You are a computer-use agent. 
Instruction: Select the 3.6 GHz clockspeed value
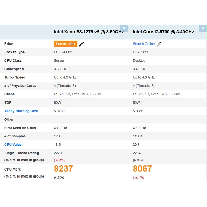(60, 69)
